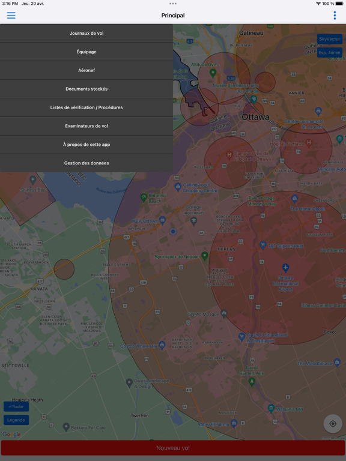Tap the STITTSVILLE label
Screen dimensions: 346x461
tap(16, 366)
